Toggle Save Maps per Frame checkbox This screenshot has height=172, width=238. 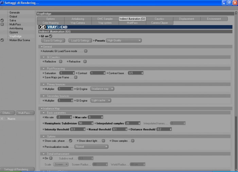(x=75, y=77)
